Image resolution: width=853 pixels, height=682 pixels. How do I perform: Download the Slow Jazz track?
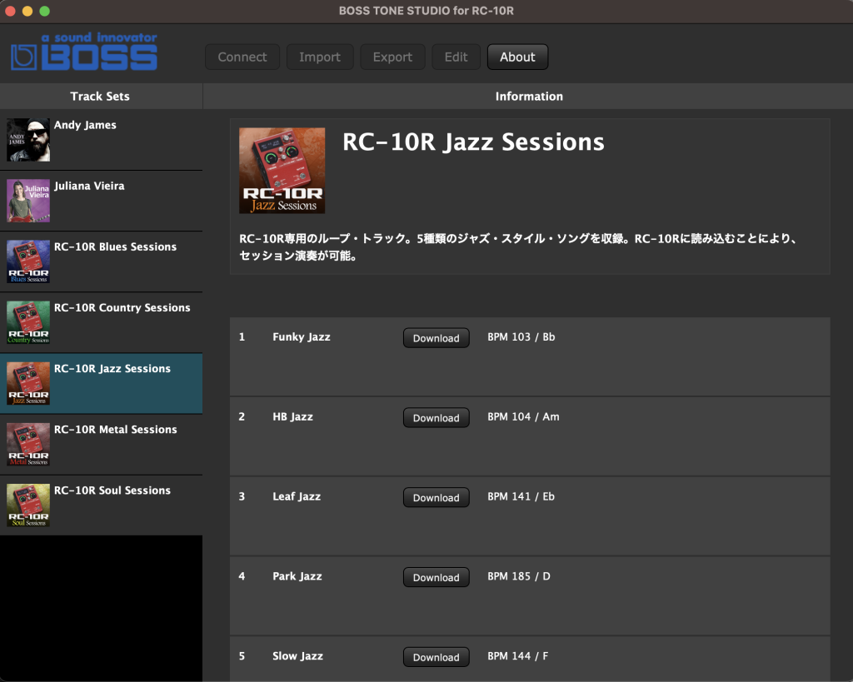pos(436,657)
